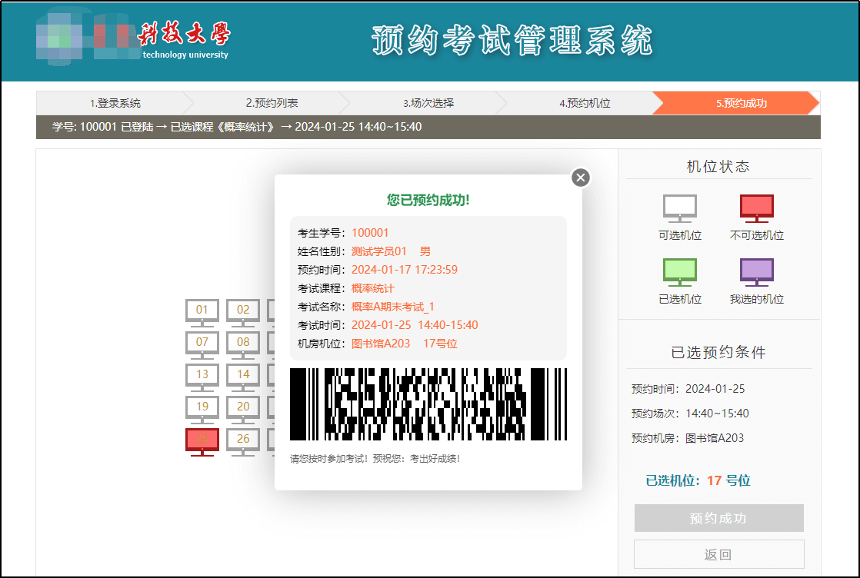Click the 预约考试管理系统 title
The image size is (860, 578).
[x=512, y=40]
